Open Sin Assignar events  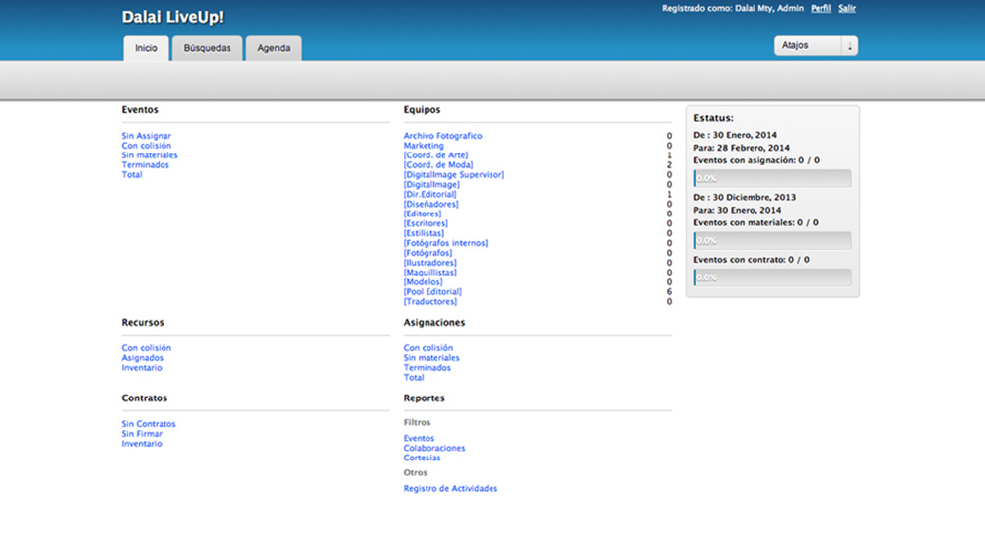(x=147, y=136)
